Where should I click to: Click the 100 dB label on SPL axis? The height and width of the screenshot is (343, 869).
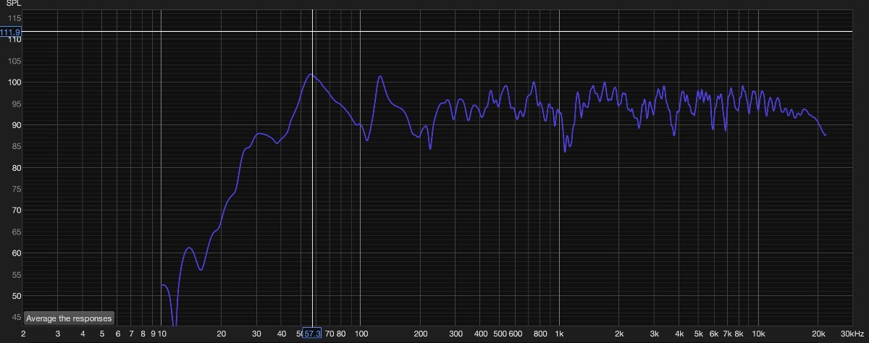pyautogui.click(x=14, y=82)
